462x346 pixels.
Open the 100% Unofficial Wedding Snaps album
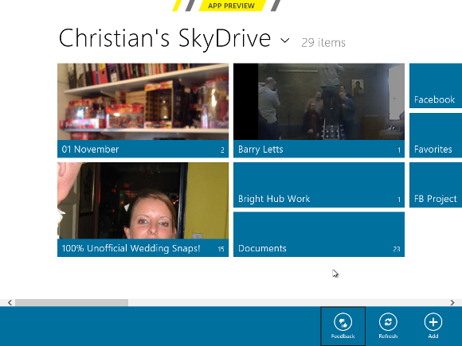click(x=143, y=209)
